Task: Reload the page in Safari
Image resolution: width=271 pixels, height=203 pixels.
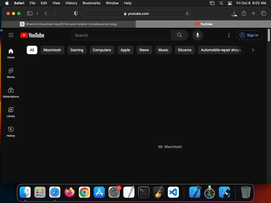Action: click(x=187, y=13)
